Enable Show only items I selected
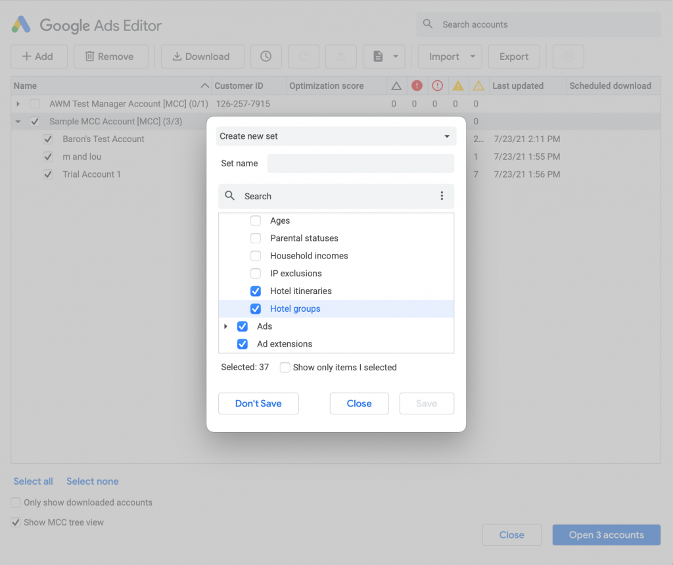Image resolution: width=673 pixels, height=565 pixels. point(285,368)
